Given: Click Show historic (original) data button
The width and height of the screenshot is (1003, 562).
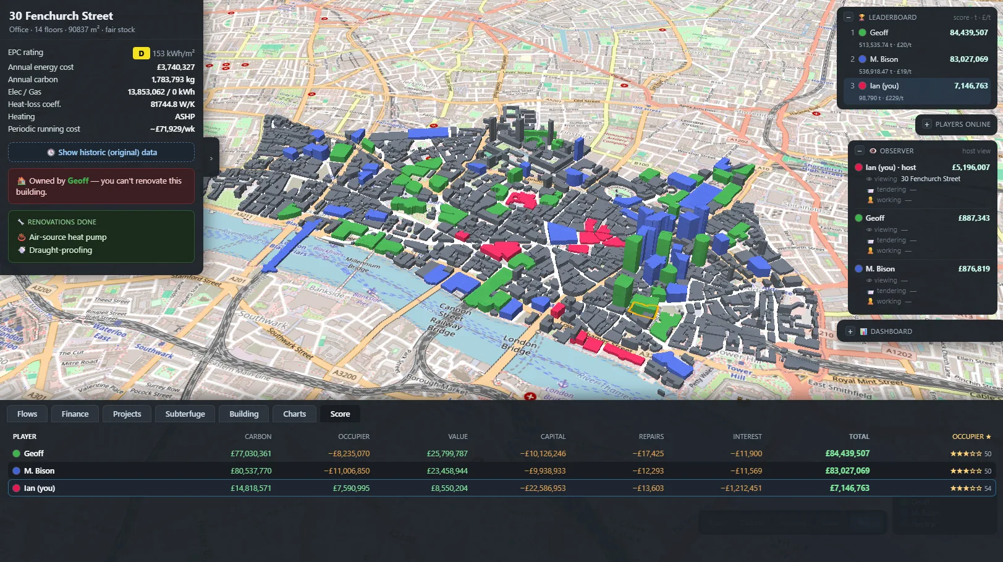Looking at the screenshot, I should tap(101, 152).
